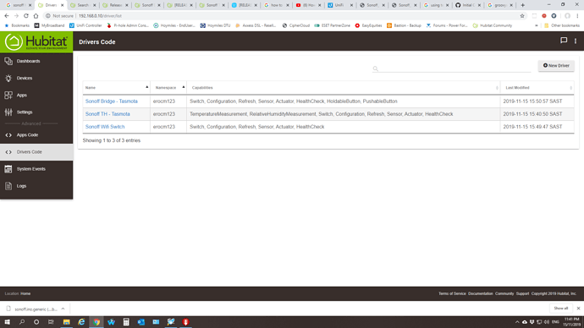Expand the download item chevron
Screen dimensions: 584x328
point(63,309)
